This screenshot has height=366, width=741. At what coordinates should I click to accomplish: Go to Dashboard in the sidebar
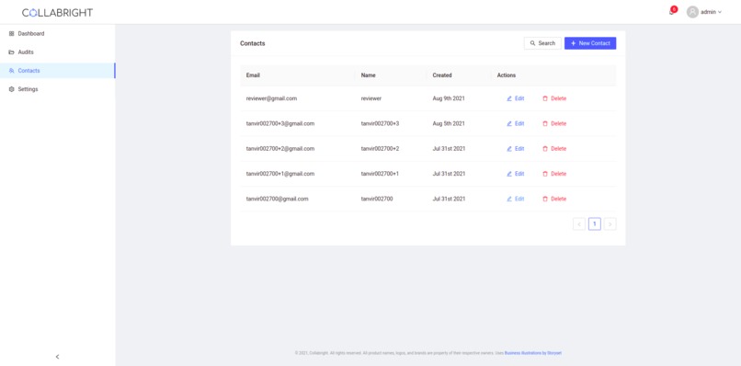57,34
